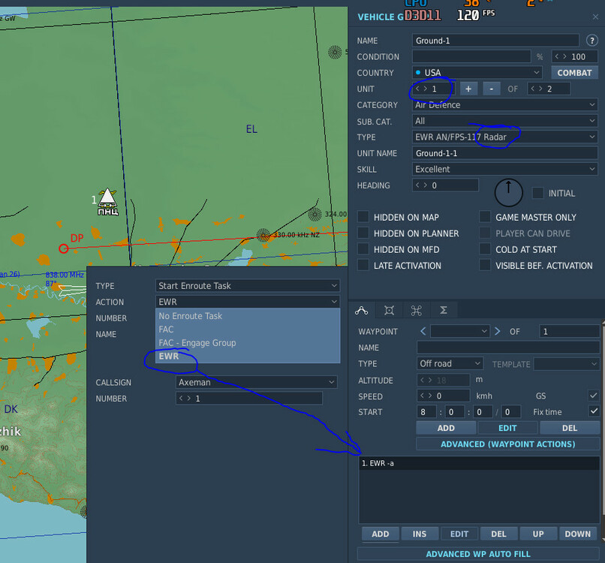605x563 pixels.
Task: Select FAC - Engage Group from action list
Action: coord(197,343)
